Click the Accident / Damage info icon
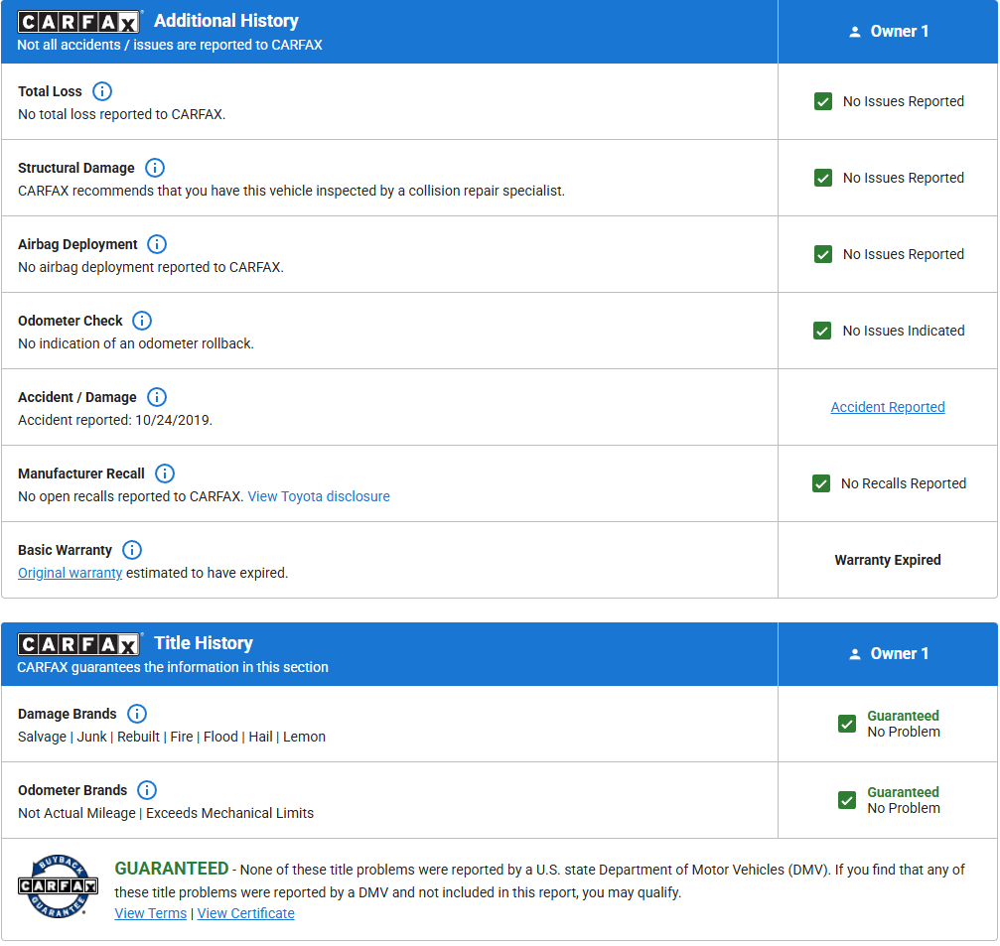The height and width of the screenshot is (946, 1000). coord(157,397)
